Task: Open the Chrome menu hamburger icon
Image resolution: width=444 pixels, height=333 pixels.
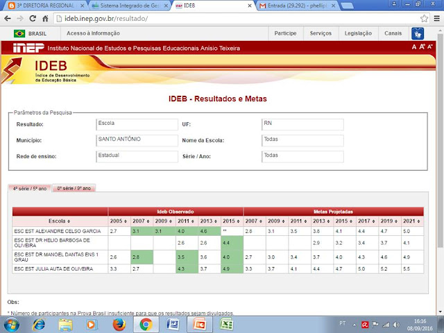Action: point(436,19)
